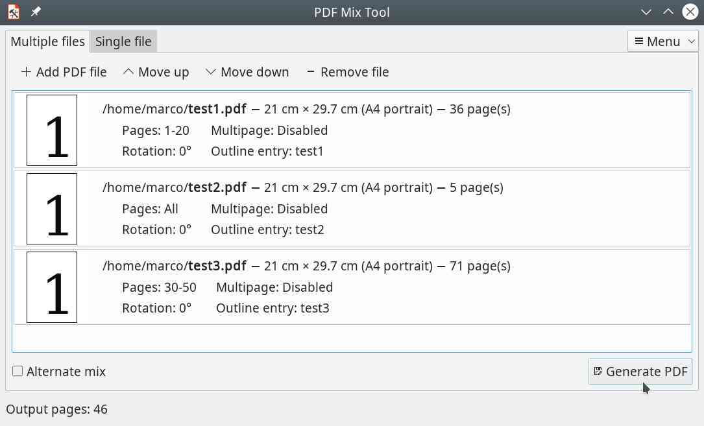
Task: Click the Add PDF file plus icon
Action: (25, 72)
